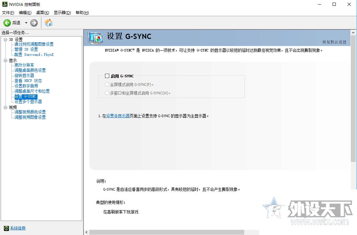This screenshot has width=357, height=235.
Task: Open the NVIDIA home icon in toolbar
Action: pos(49,23)
